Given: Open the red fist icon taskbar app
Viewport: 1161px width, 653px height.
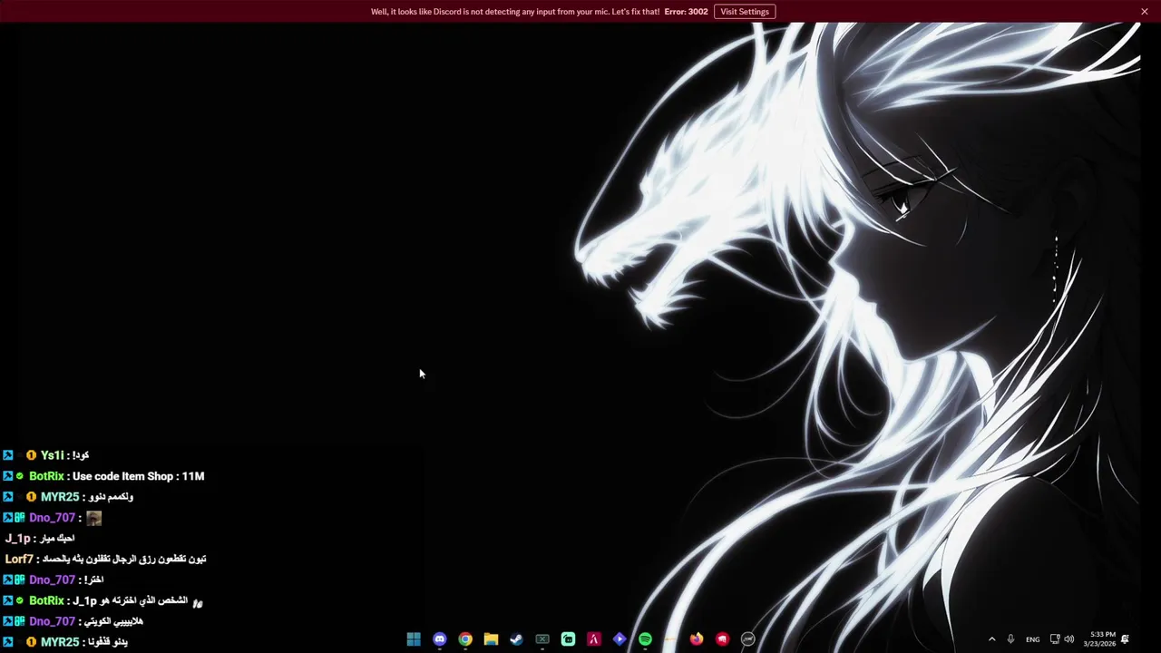Looking at the screenshot, I should 722,639.
